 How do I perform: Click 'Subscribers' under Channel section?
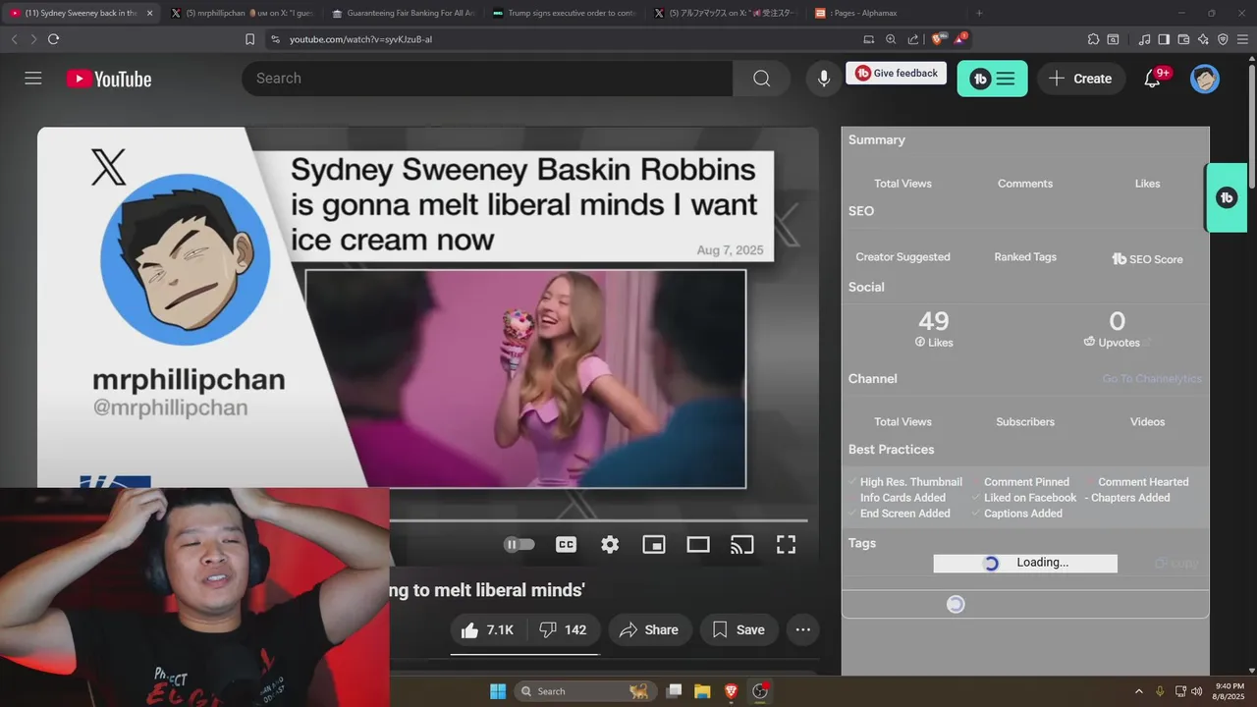(1025, 422)
